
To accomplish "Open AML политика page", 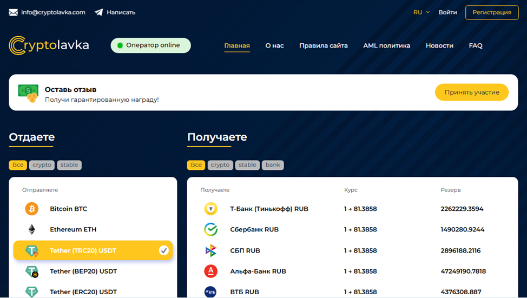I will pos(386,45).
